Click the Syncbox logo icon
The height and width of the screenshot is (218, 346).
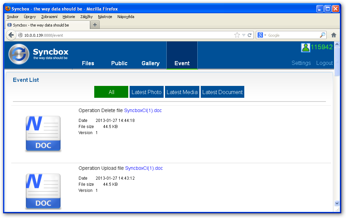[19, 54]
